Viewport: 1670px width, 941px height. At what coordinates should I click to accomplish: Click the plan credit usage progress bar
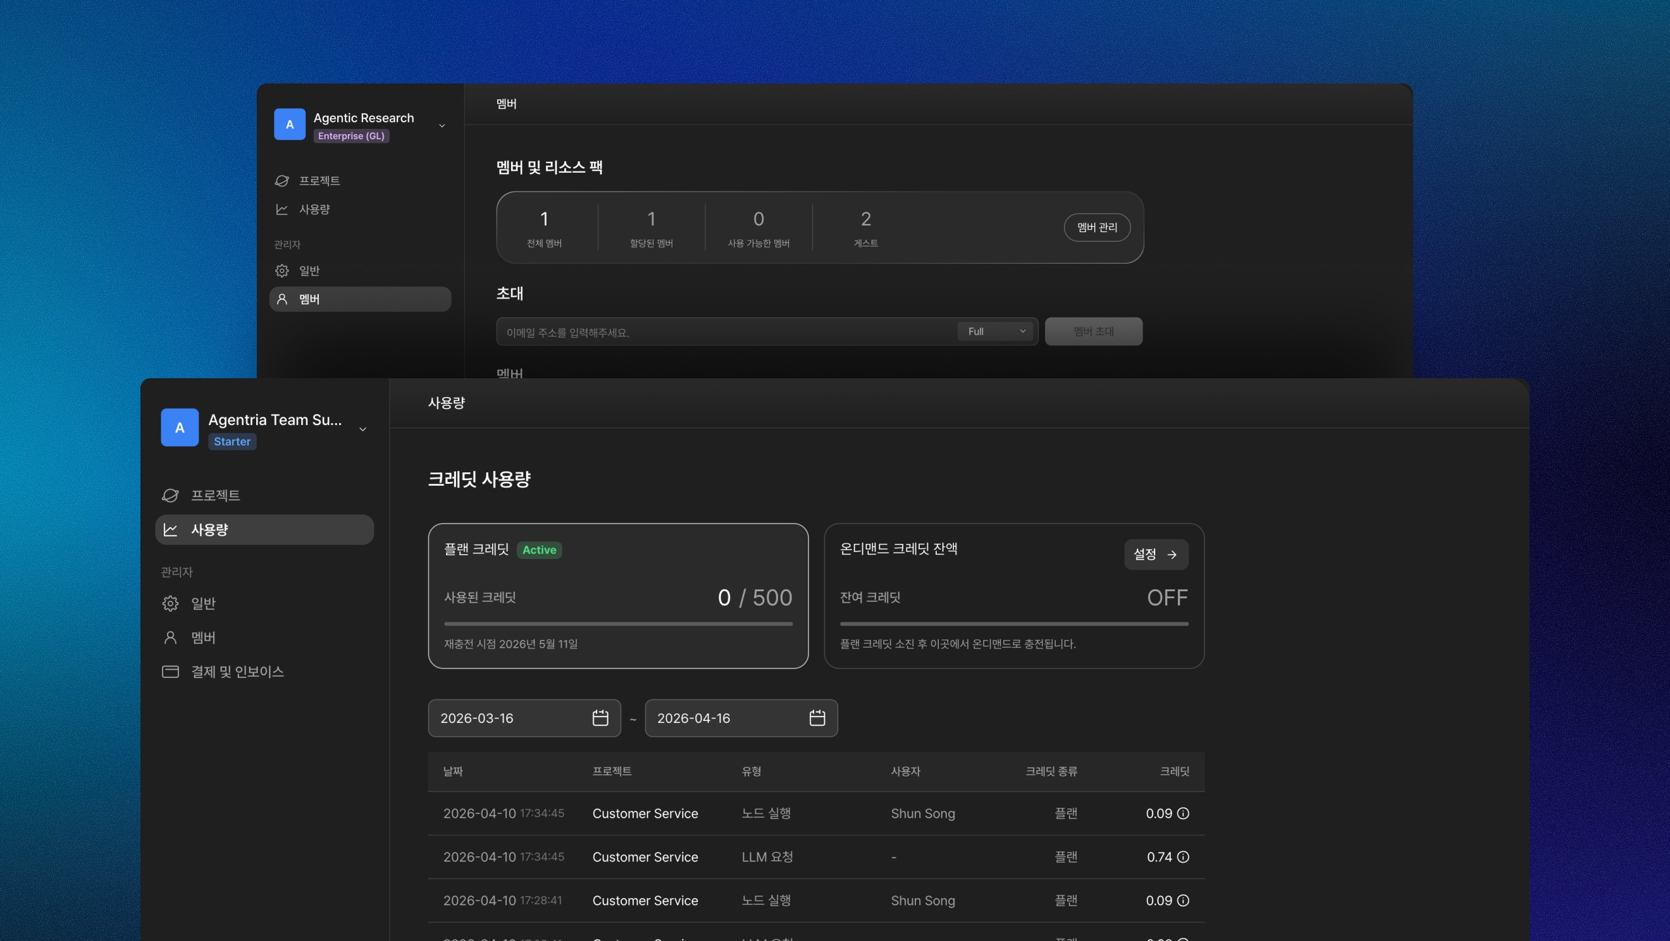618,624
